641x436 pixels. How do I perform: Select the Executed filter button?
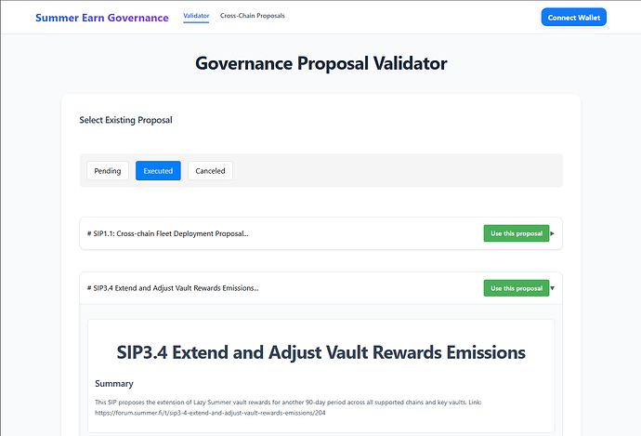tap(158, 170)
